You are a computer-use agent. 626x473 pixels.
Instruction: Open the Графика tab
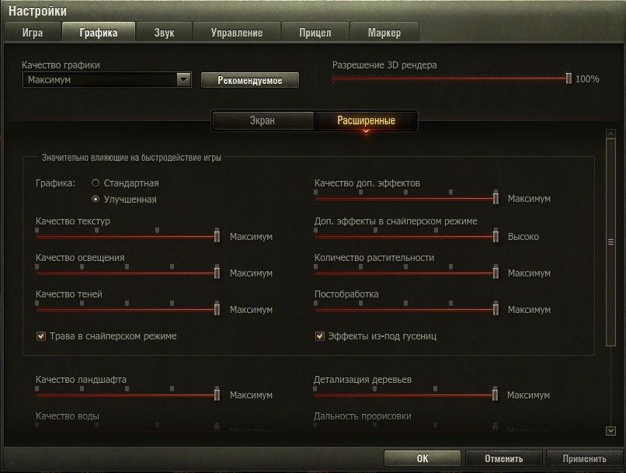coord(98,32)
